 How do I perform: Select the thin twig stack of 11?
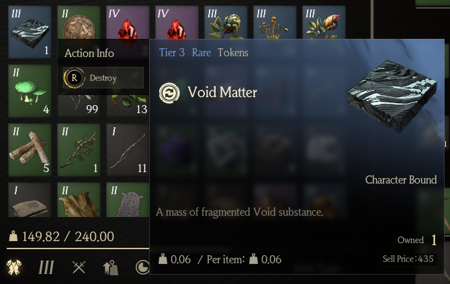(x=128, y=150)
